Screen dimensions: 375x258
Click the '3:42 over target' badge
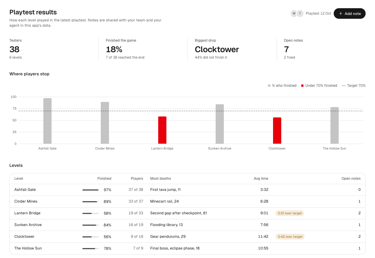coord(290,237)
